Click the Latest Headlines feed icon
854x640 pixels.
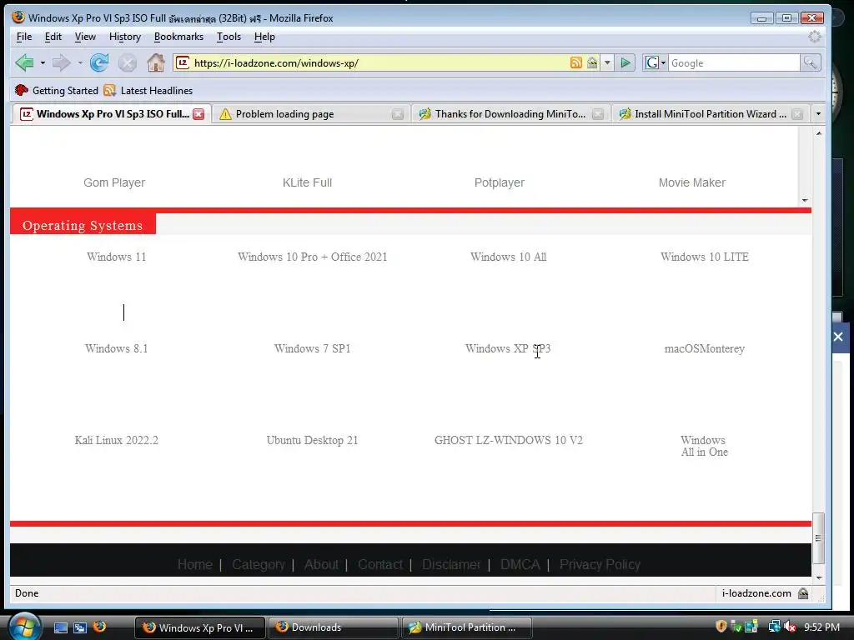109,90
